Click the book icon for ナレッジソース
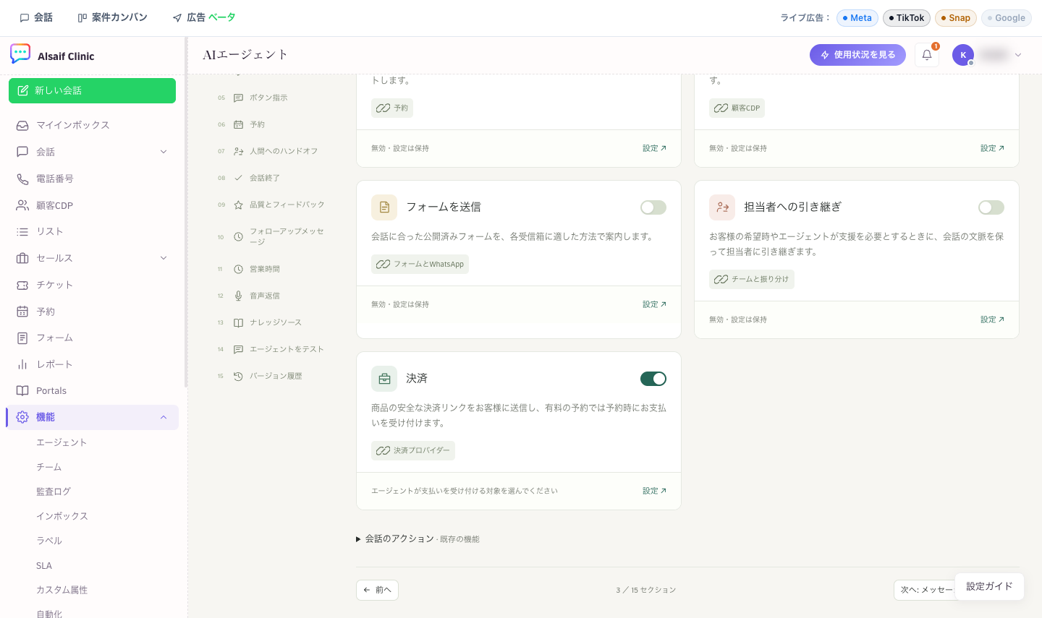This screenshot has height=618, width=1042. click(238, 322)
